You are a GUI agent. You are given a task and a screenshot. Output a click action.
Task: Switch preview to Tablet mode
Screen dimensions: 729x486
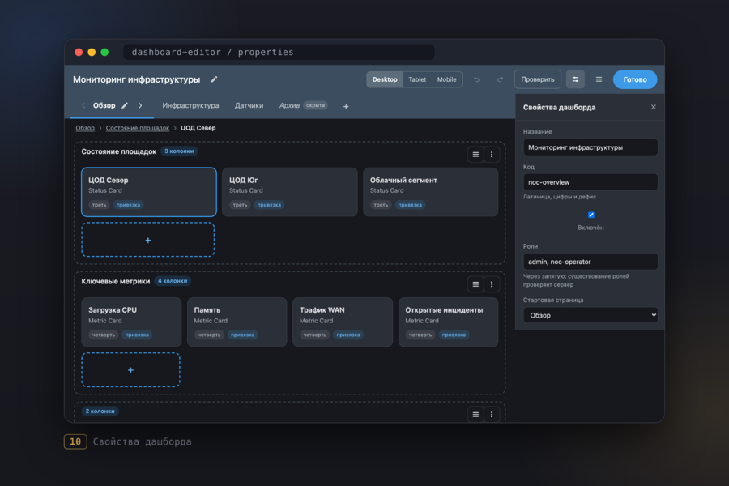coord(417,79)
